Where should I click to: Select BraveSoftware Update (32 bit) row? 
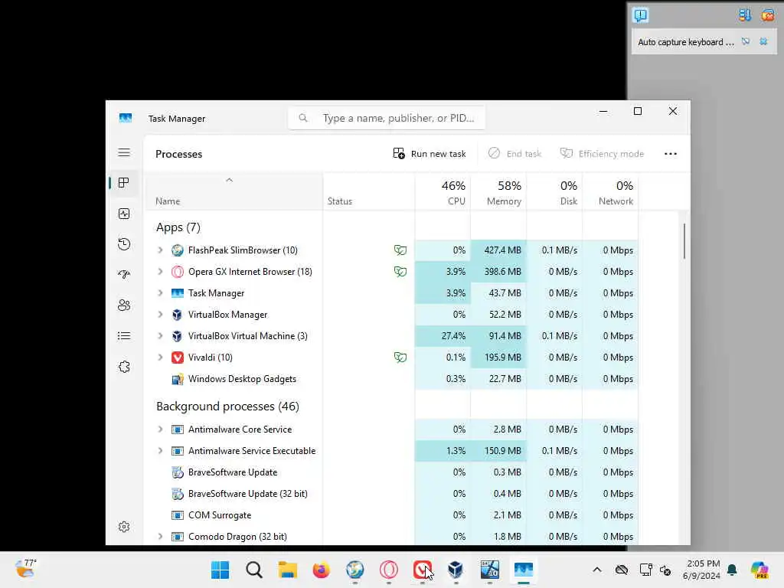pos(391,494)
